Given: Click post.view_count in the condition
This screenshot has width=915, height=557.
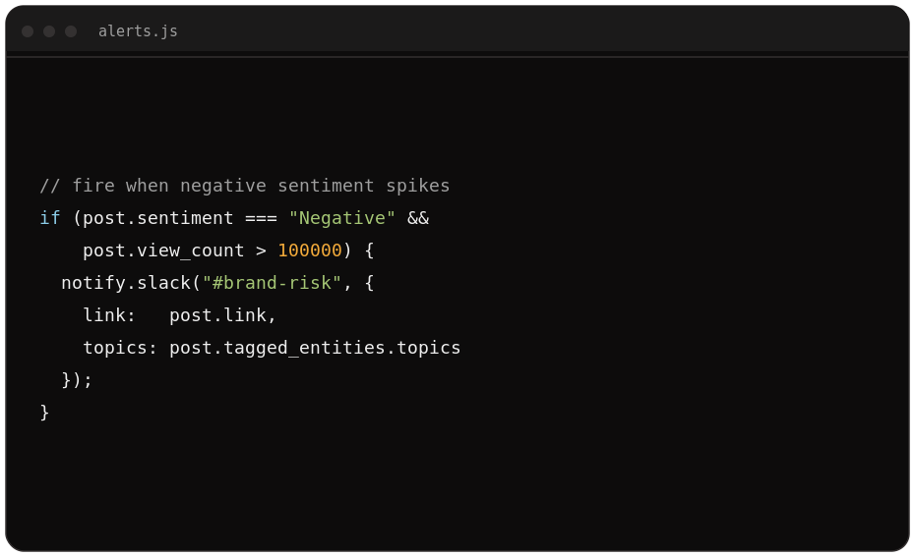Looking at the screenshot, I should click(x=163, y=251).
